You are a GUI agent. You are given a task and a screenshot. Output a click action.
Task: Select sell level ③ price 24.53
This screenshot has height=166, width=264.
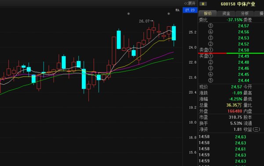243,38
